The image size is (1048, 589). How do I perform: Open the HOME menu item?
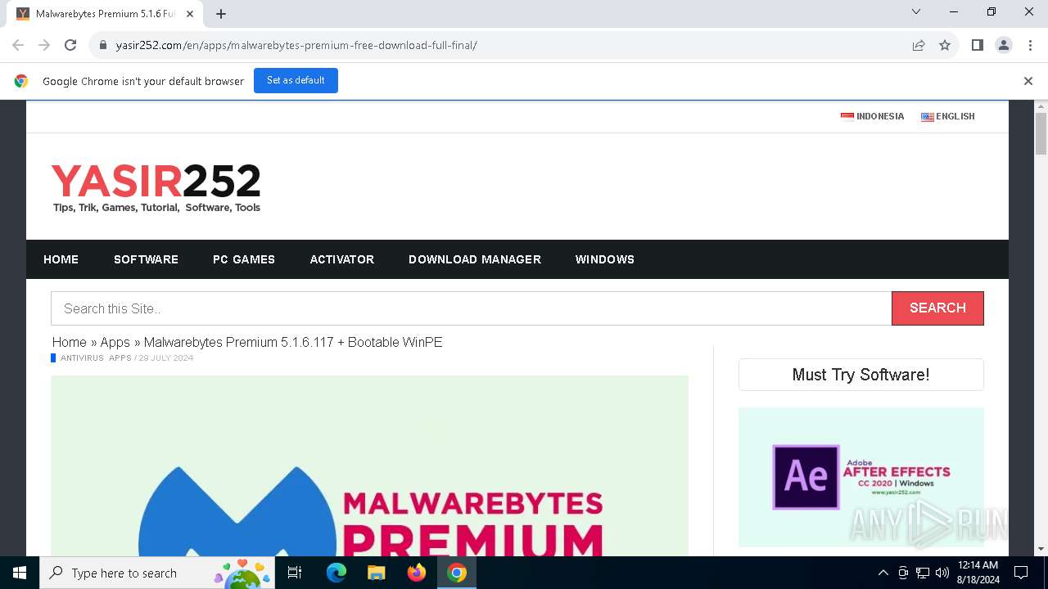pyautogui.click(x=61, y=259)
